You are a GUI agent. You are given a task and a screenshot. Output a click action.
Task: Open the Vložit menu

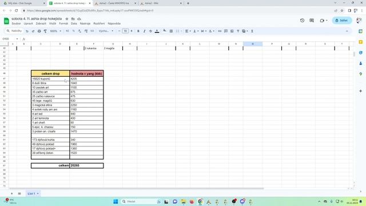tap(53, 23)
